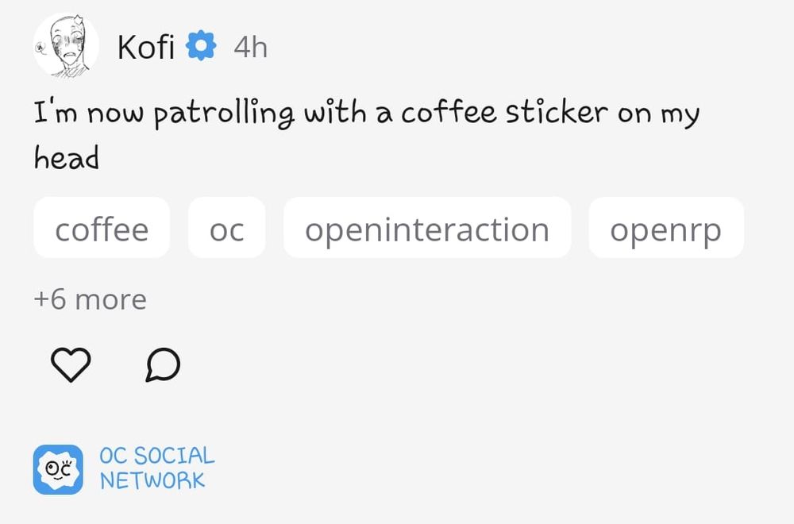Click the 4h post timestamp
The width and height of the screenshot is (794, 524).
pyautogui.click(x=251, y=48)
